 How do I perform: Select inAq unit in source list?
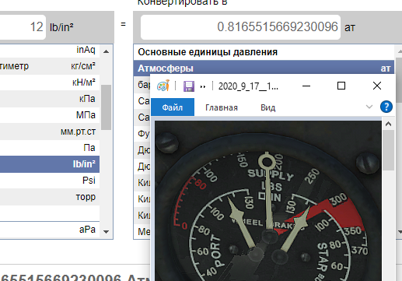(x=50, y=50)
